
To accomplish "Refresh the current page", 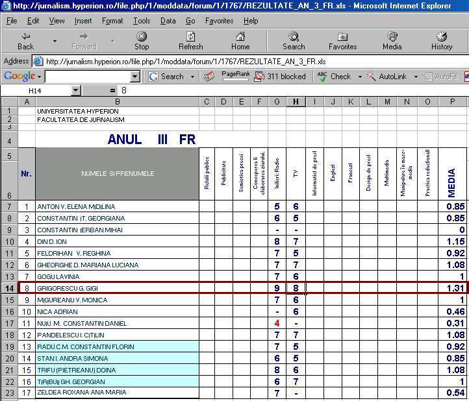I will tap(190, 41).
